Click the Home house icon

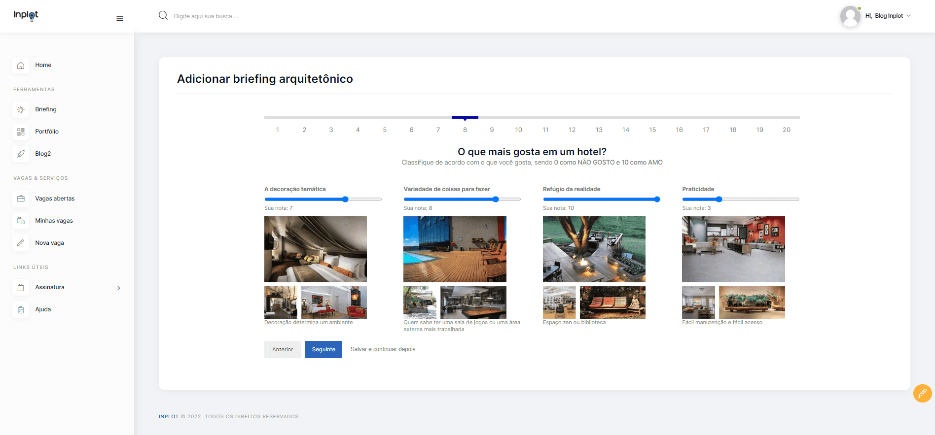click(21, 65)
